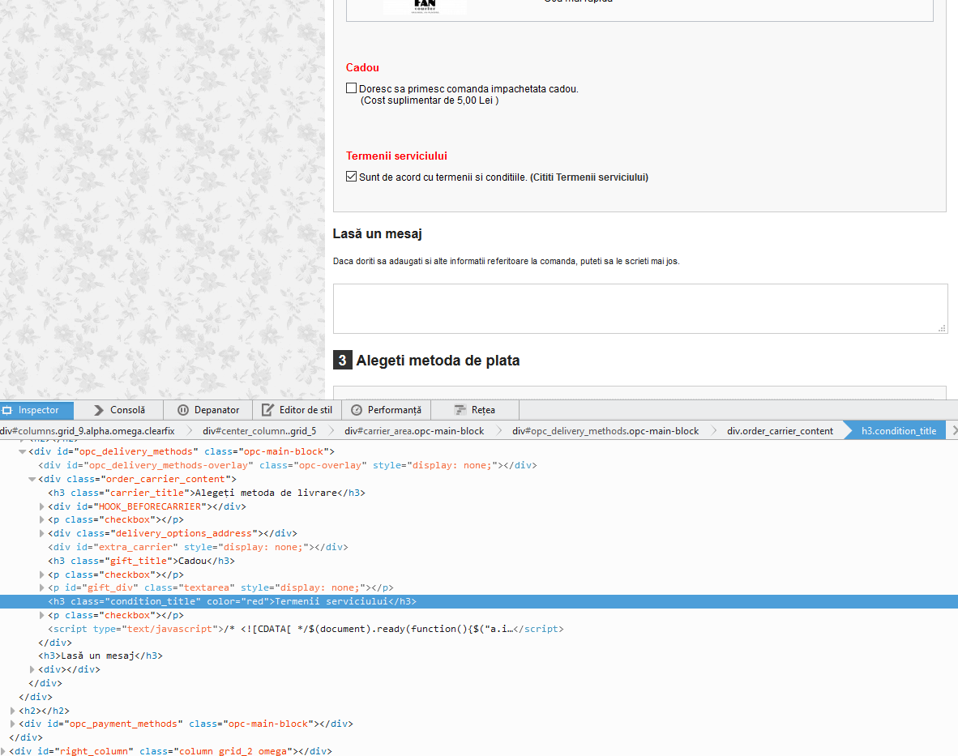This screenshot has height=756, width=958.
Task: Click the 'Cost suplimentar de 5,00 Lei' text
Action: (430, 100)
